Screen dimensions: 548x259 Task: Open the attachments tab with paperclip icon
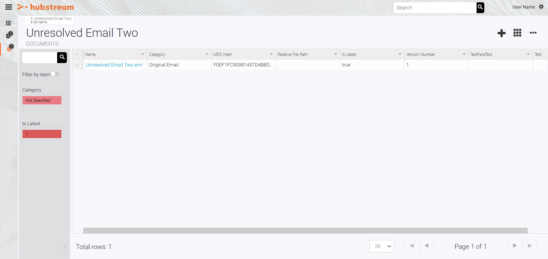coord(9,48)
